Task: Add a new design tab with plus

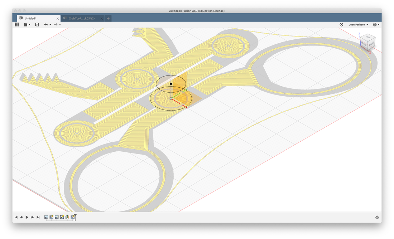Action: (x=108, y=18)
